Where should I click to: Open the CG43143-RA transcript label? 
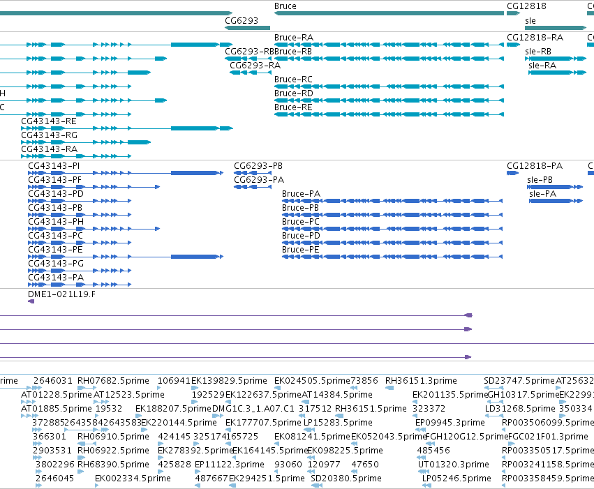pyautogui.click(x=49, y=149)
